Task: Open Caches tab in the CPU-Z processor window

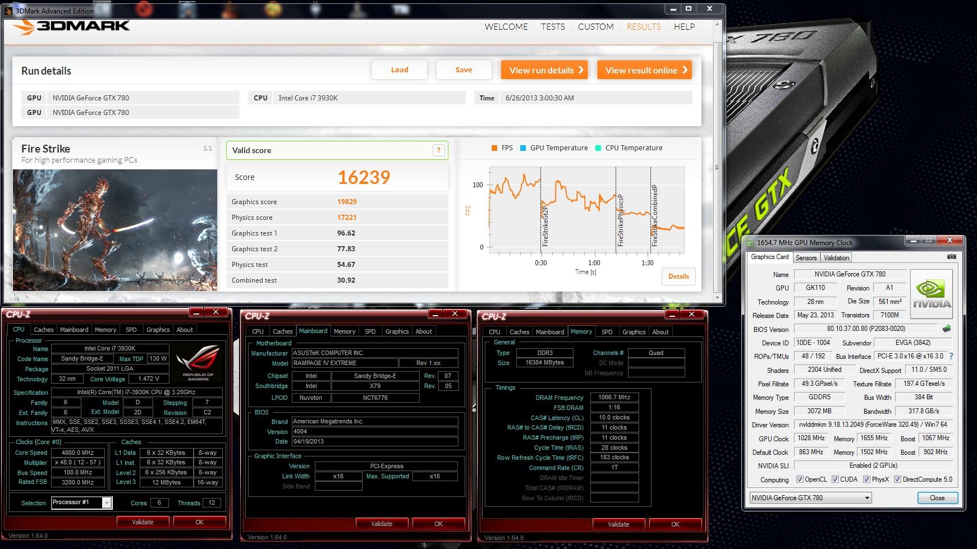Action: [x=43, y=330]
